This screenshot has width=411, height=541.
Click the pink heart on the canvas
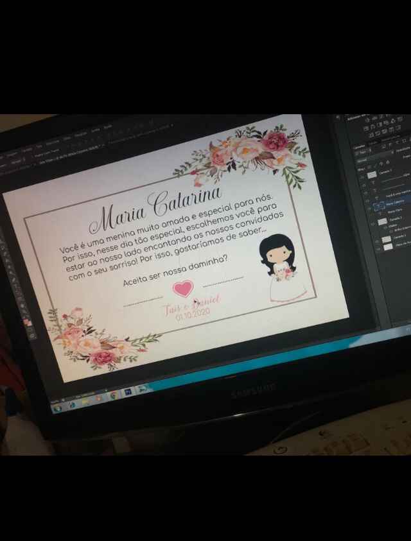click(183, 288)
